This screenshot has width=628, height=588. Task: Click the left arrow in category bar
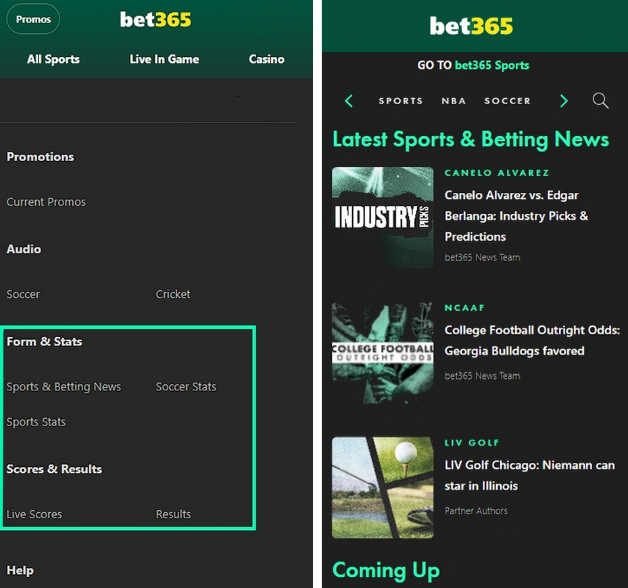pyautogui.click(x=349, y=101)
